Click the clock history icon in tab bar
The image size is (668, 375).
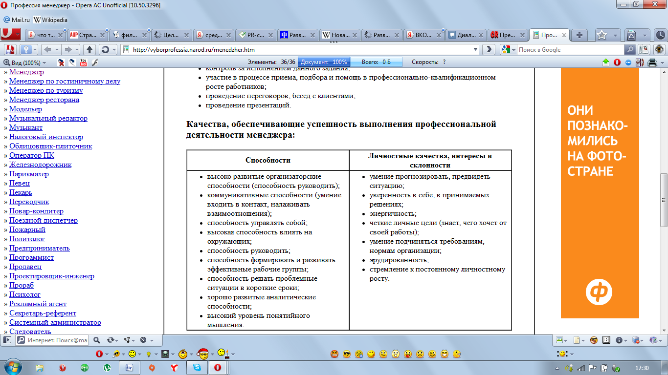pyautogui.click(x=660, y=35)
